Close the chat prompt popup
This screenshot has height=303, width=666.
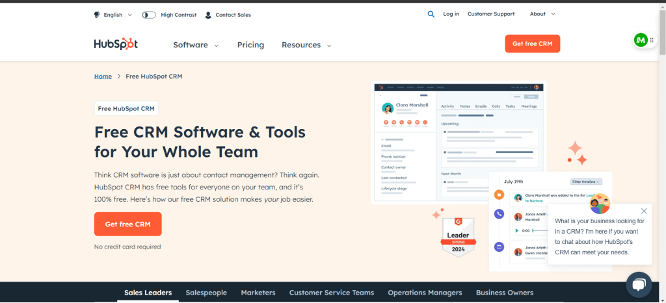pos(644,211)
